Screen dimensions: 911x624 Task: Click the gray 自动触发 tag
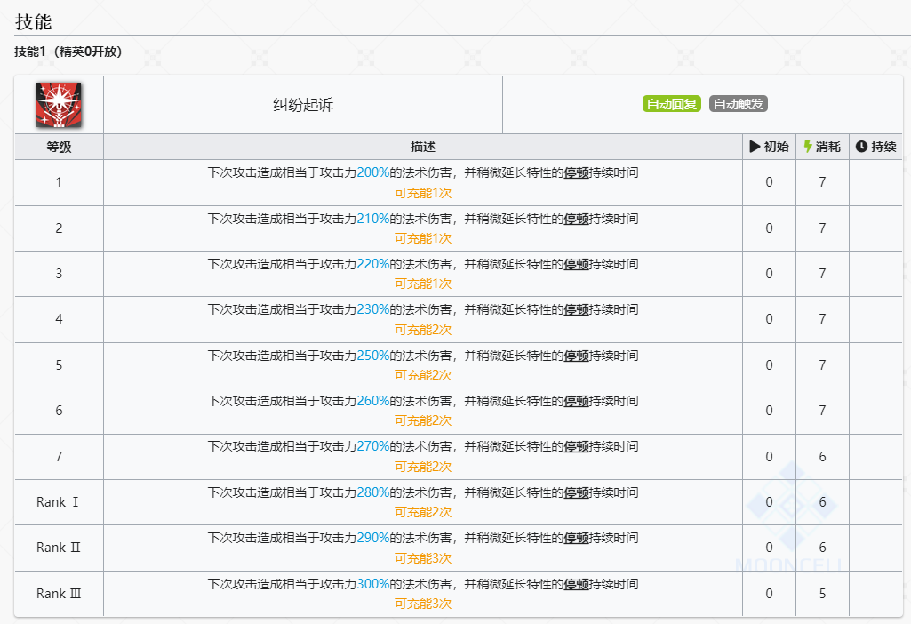click(x=739, y=104)
